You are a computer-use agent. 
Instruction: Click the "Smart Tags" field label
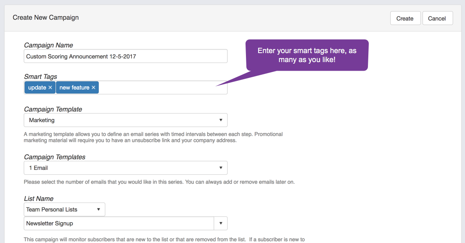coord(40,77)
